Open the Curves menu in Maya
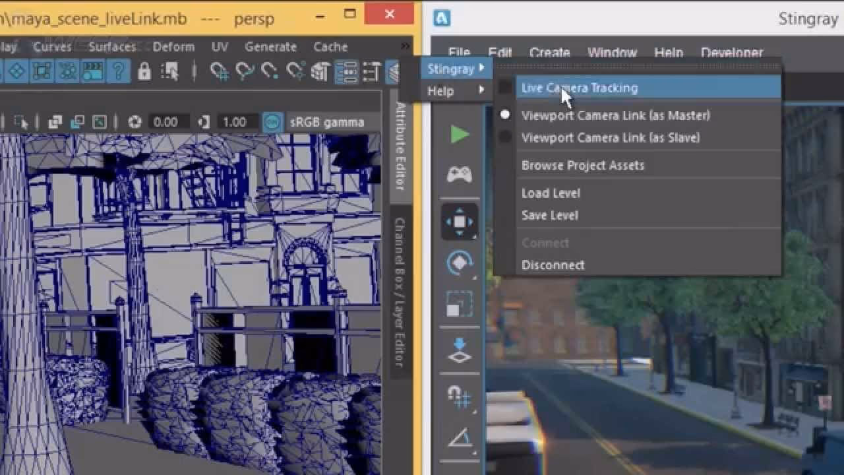844x475 pixels. point(52,47)
